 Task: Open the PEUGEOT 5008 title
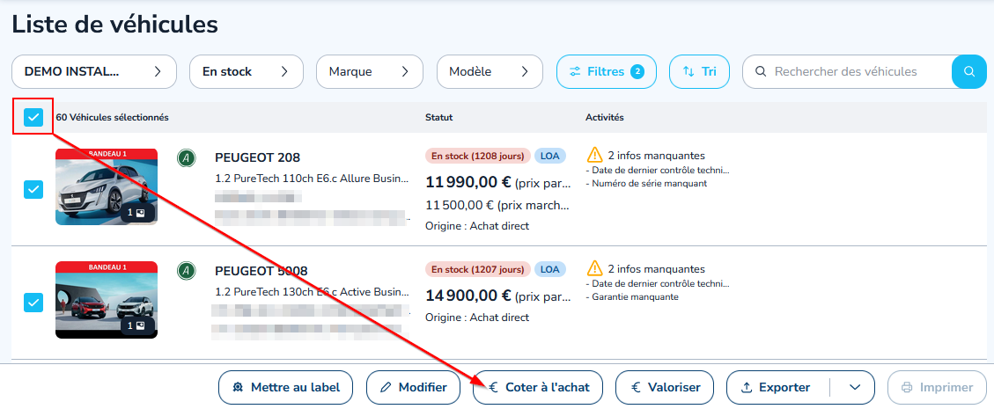click(261, 271)
